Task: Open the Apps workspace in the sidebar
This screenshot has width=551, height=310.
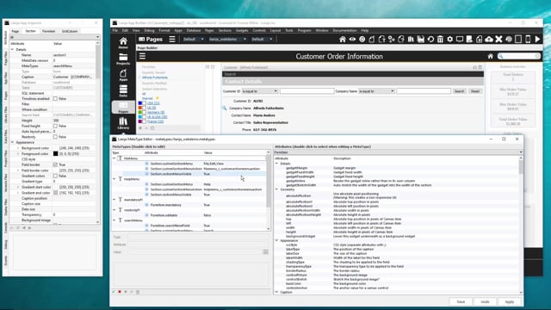Action: point(123,75)
